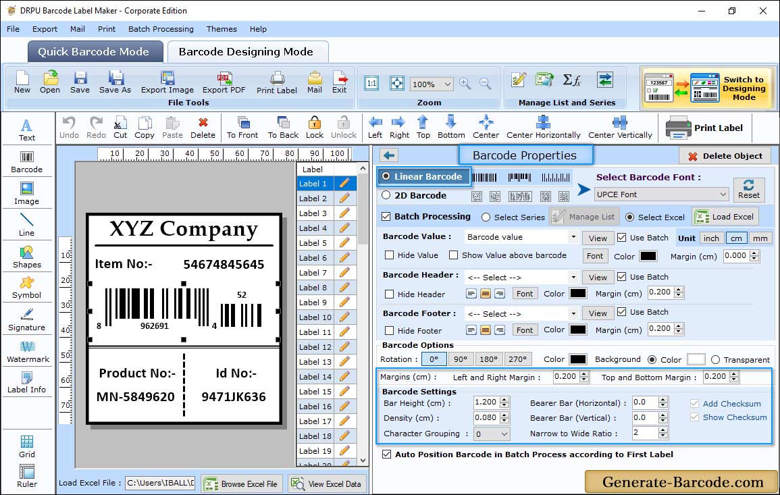Click the Zoom in magnifier icon
The image size is (780, 495).
pyautogui.click(x=465, y=84)
